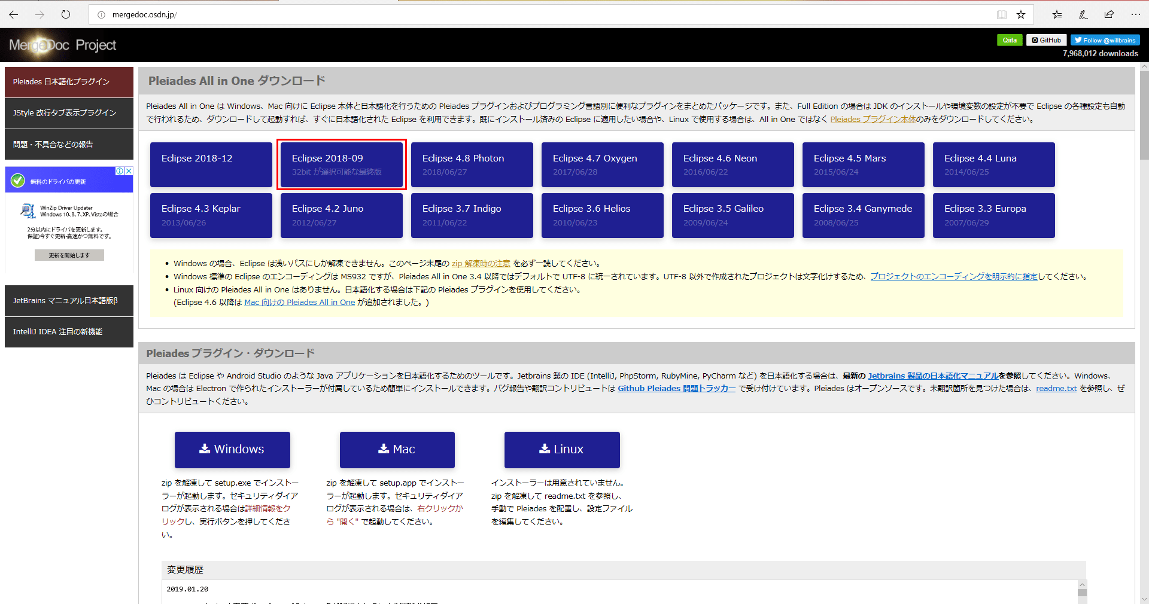Go back using browser back arrow
This screenshot has width=1149, height=604.
(x=14, y=14)
